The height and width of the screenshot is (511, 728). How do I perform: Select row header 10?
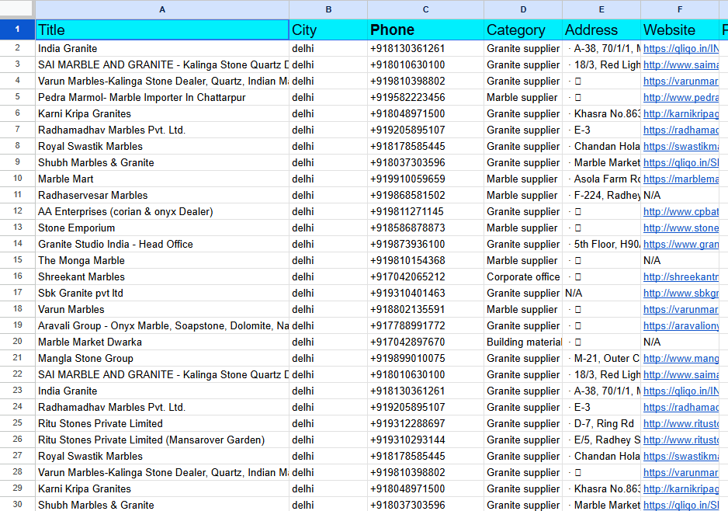click(17, 179)
